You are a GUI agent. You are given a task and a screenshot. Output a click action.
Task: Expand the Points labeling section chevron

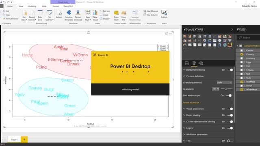coord(184,115)
